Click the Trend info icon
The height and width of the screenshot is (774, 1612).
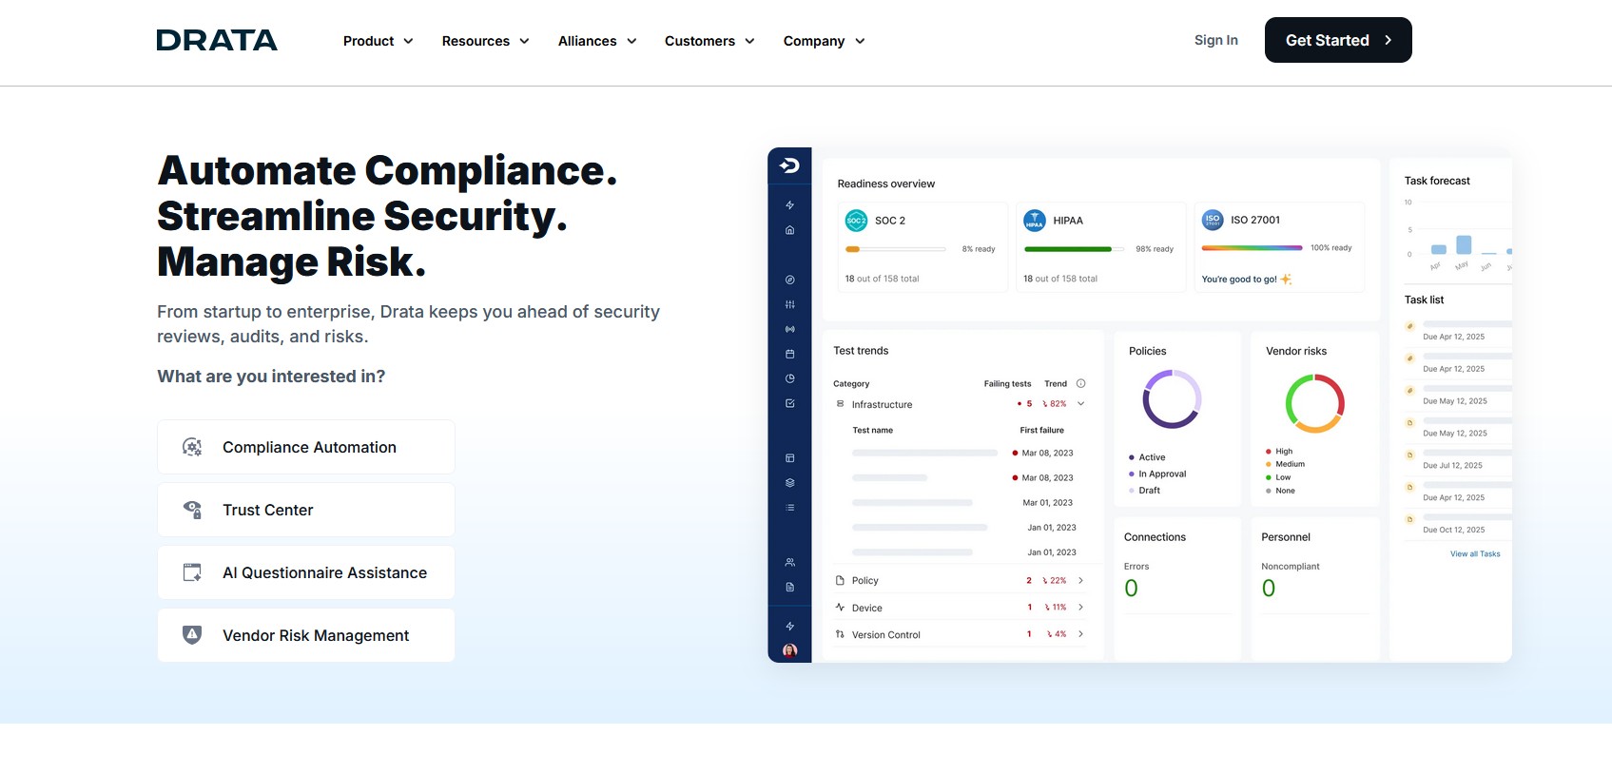(x=1080, y=383)
